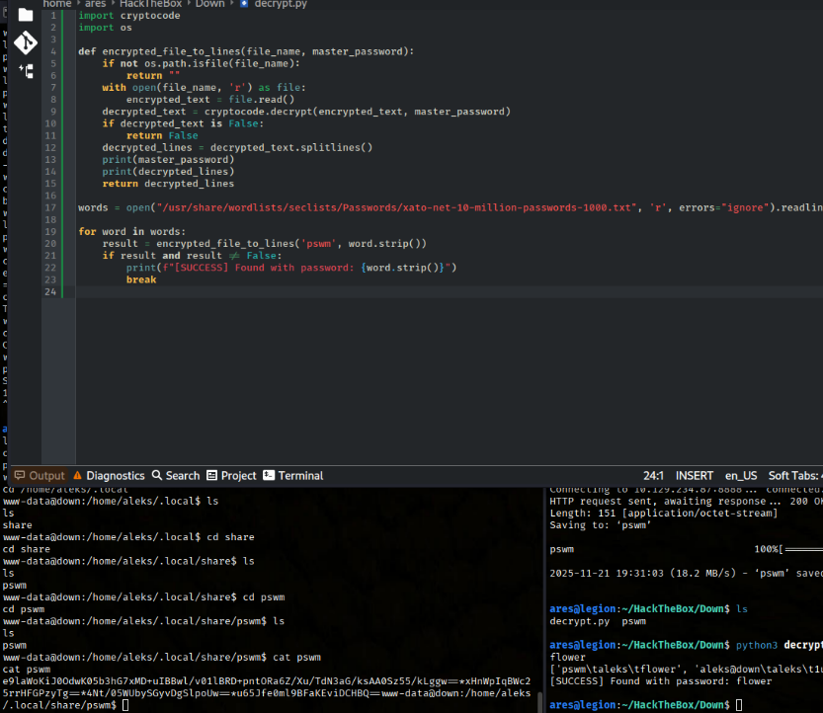The height and width of the screenshot is (713, 823).
Task: Click 'decrypt.py' in right terminal ls output
Action: 579,621
